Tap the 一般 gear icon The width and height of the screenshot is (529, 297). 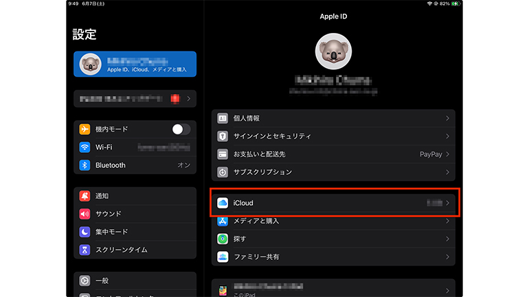pos(85,280)
